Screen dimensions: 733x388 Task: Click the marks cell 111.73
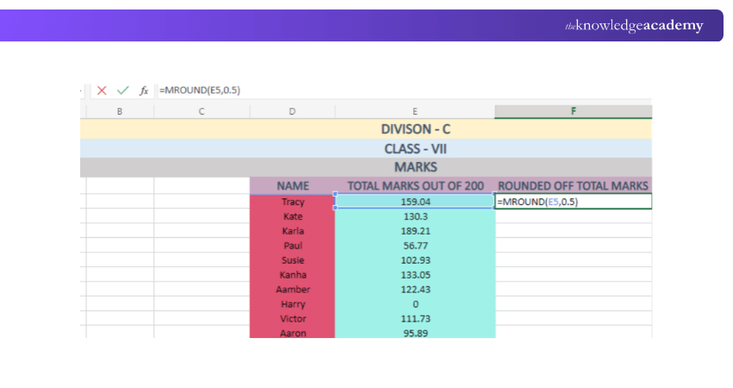[415, 318]
